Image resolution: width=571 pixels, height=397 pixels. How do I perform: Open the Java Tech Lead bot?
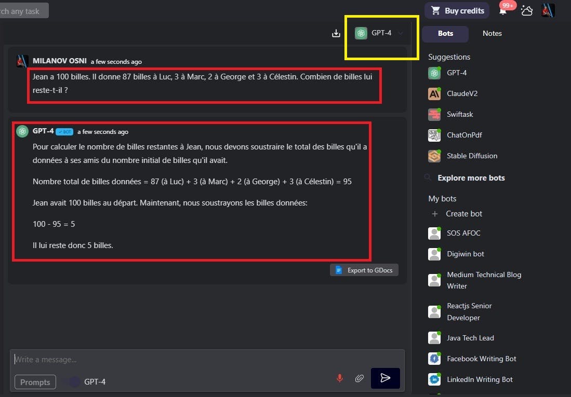[461, 338]
